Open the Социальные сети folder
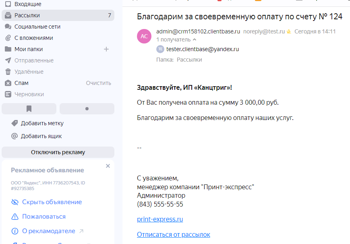The width and height of the screenshot is (350, 244). [x=37, y=27]
